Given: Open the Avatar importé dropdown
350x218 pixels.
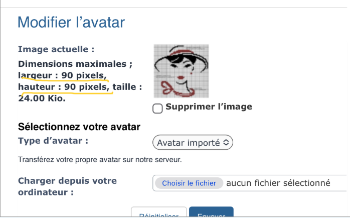Looking at the screenshot, I should pyautogui.click(x=193, y=143).
